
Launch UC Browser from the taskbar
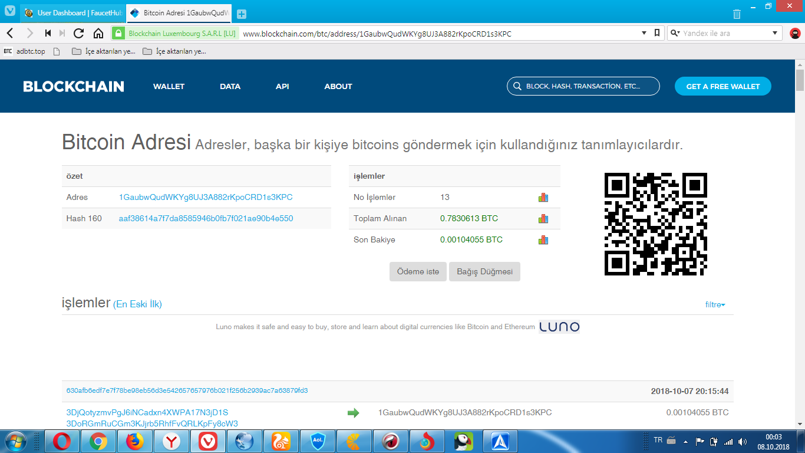click(x=281, y=441)
